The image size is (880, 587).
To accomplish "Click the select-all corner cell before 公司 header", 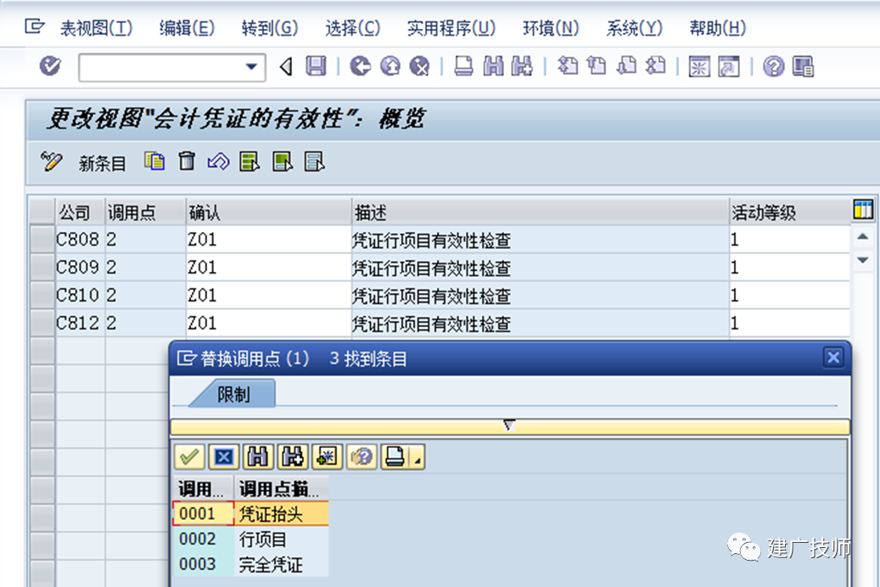I will coord(42,212).
